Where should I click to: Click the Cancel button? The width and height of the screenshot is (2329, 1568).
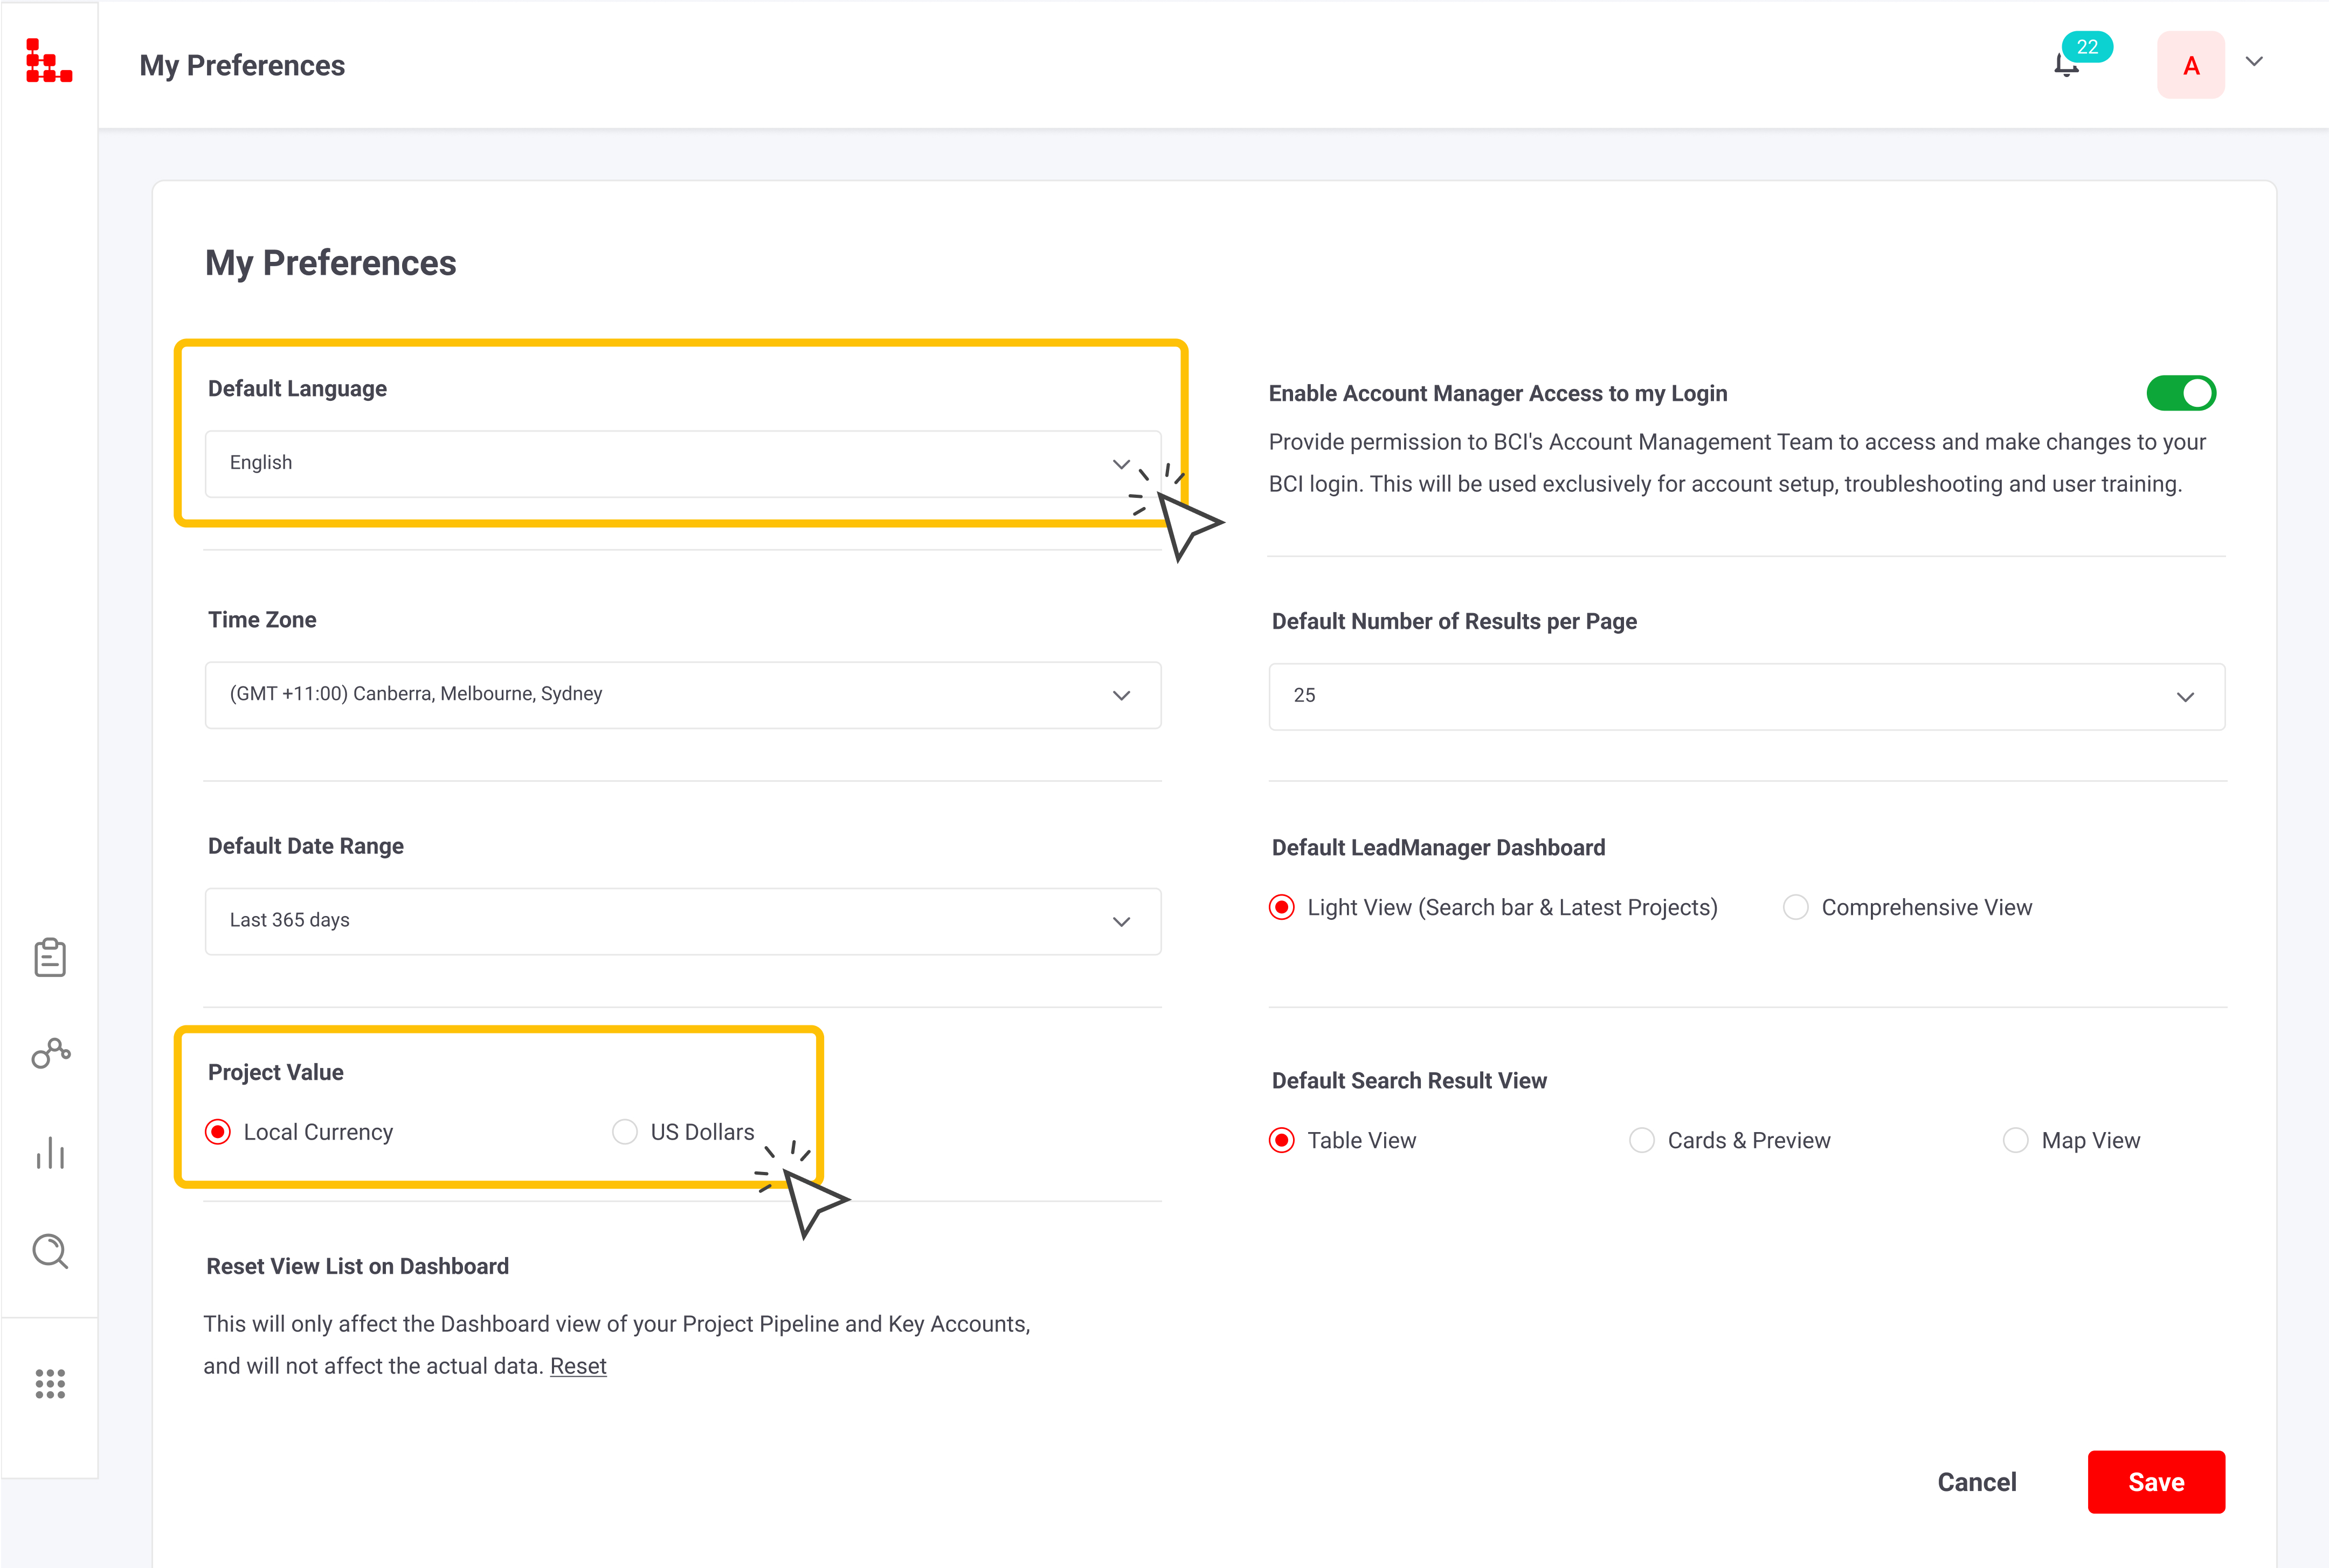coord(1976,1482)
